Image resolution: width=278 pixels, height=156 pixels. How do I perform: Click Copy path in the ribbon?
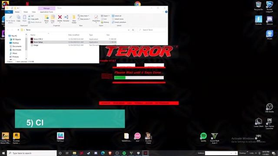pos(33,19)
